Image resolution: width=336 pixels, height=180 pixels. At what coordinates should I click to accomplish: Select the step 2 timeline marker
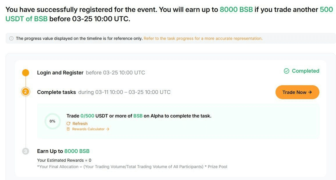[x=26, y=92]
